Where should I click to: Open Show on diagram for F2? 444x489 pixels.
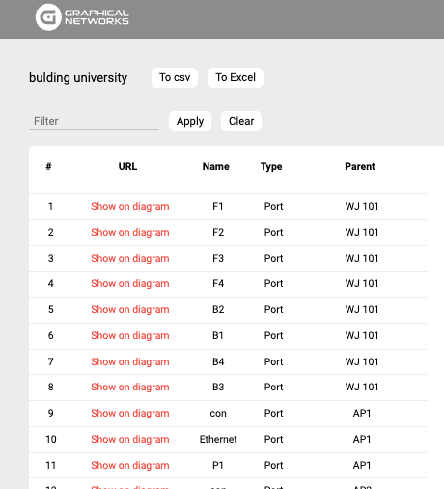(130, 232)
